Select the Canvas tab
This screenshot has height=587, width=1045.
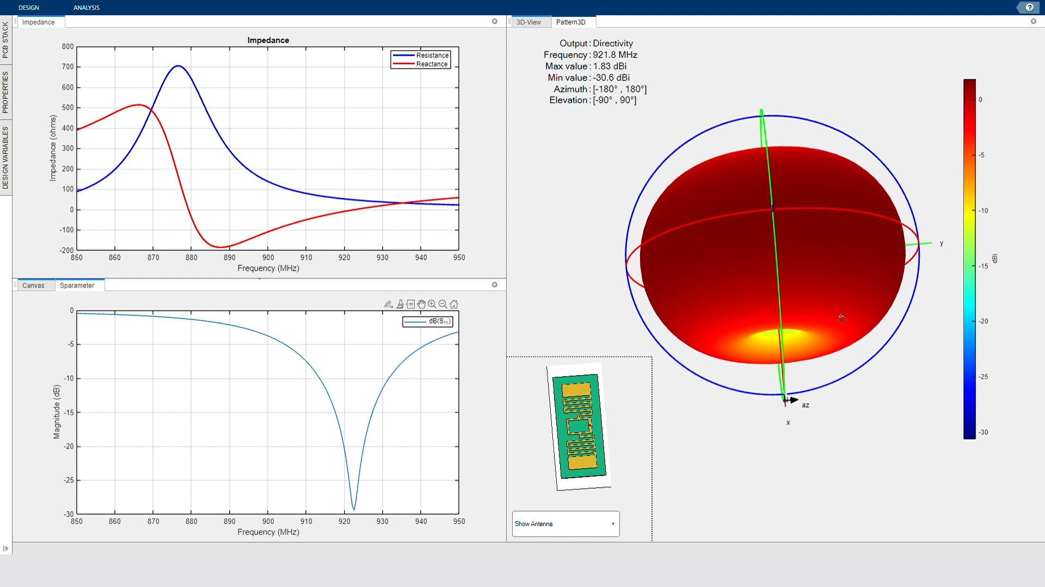(33, 285)
